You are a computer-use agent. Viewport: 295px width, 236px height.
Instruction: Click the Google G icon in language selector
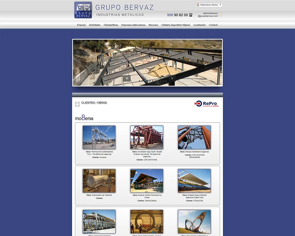point(198,5)
